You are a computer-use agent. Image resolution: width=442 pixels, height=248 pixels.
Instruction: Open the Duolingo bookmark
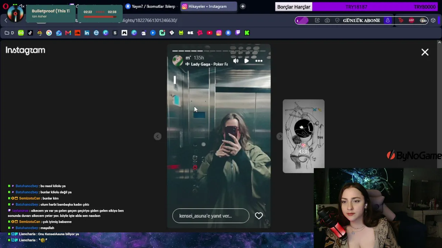[21, 33]
